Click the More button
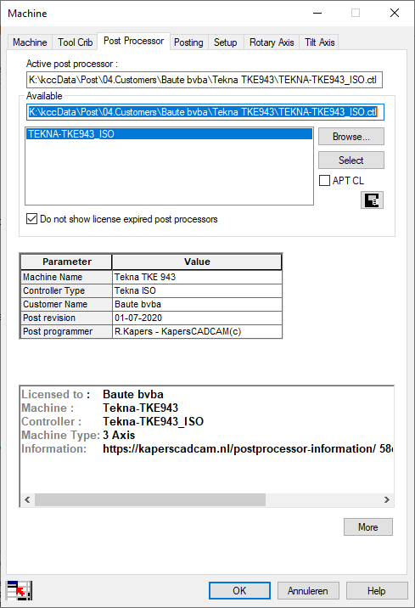 click(368, 527)
